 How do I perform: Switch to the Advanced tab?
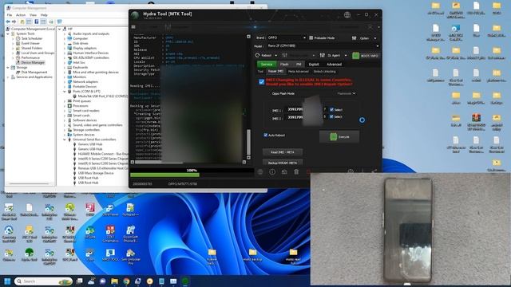point(334,65)
